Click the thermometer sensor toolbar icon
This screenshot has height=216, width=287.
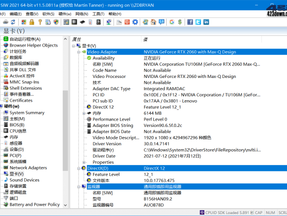[x=90, y=22]
